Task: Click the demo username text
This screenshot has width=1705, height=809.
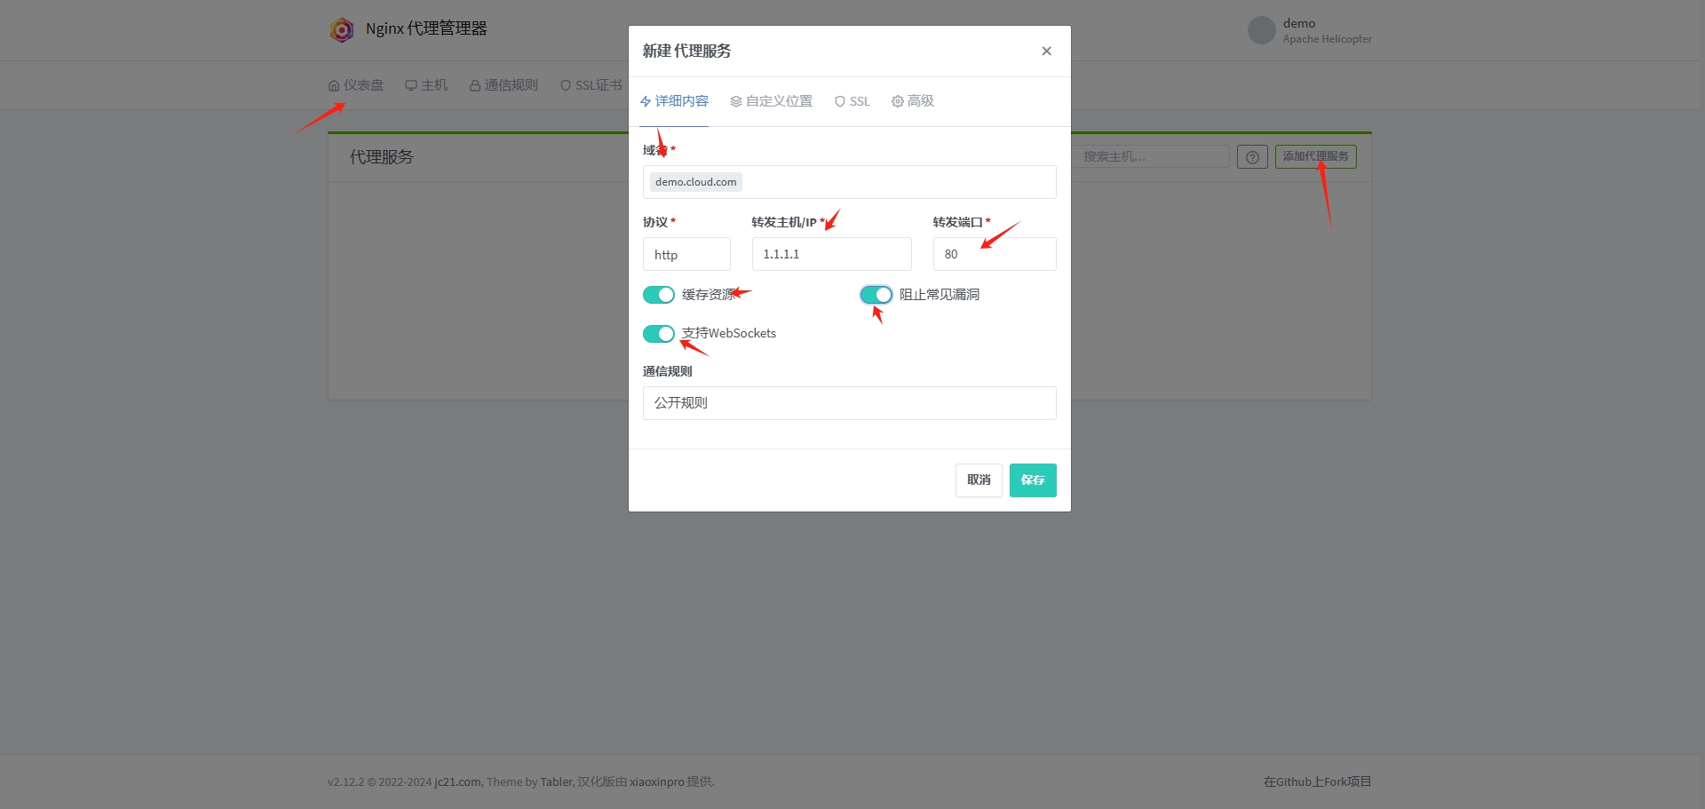Action: 1299,23
